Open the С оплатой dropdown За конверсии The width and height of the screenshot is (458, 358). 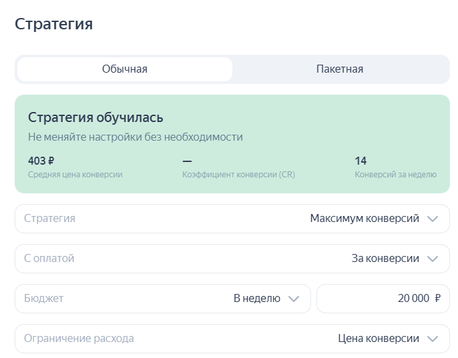[x=232, y=259]
